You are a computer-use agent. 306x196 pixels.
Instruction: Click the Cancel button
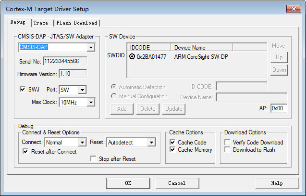pyautogui.click(x=177, y=183)
